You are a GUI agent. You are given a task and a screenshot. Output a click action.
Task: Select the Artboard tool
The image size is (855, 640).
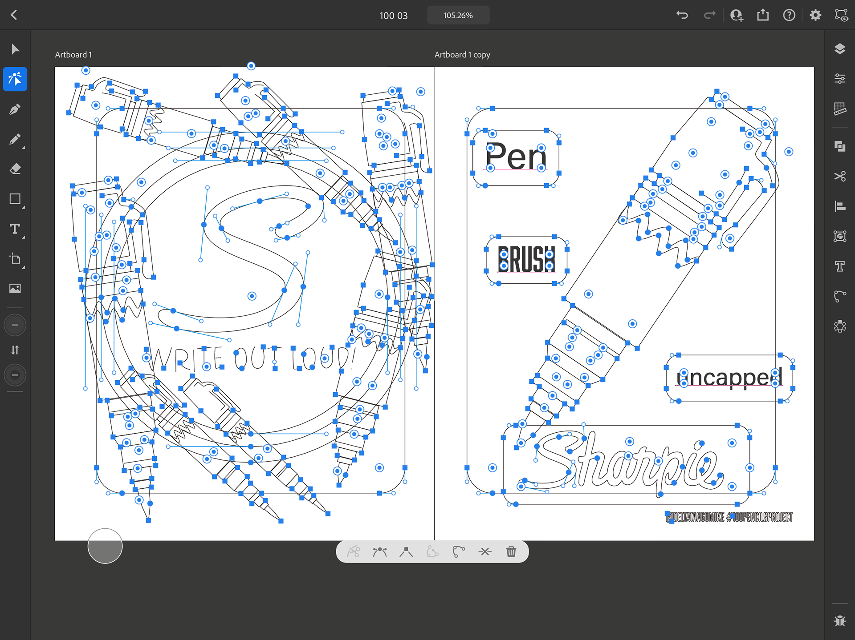[15, 259]
